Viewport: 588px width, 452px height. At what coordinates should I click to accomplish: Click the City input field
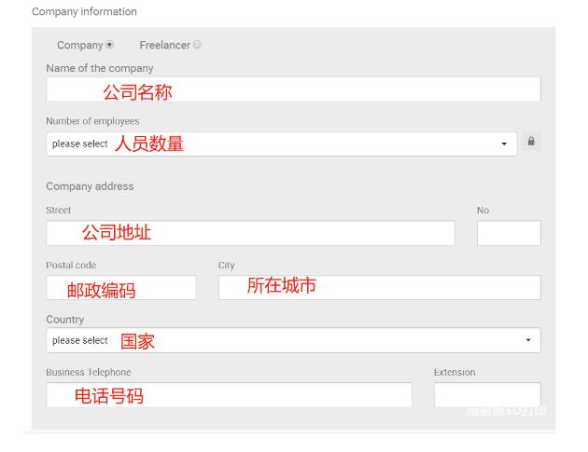click(379, 287)
